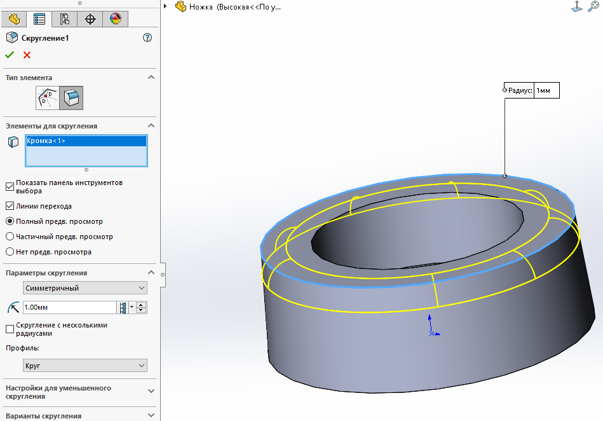Enable Скругление с несколькими радиусами

coord(10,329)
